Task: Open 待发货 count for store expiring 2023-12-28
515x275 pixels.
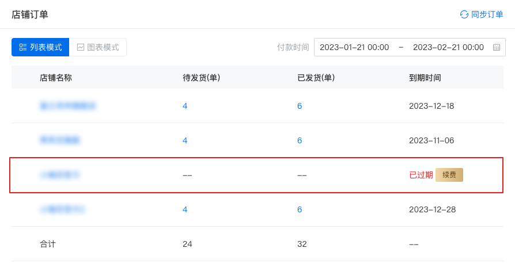Action: (185, 209)
